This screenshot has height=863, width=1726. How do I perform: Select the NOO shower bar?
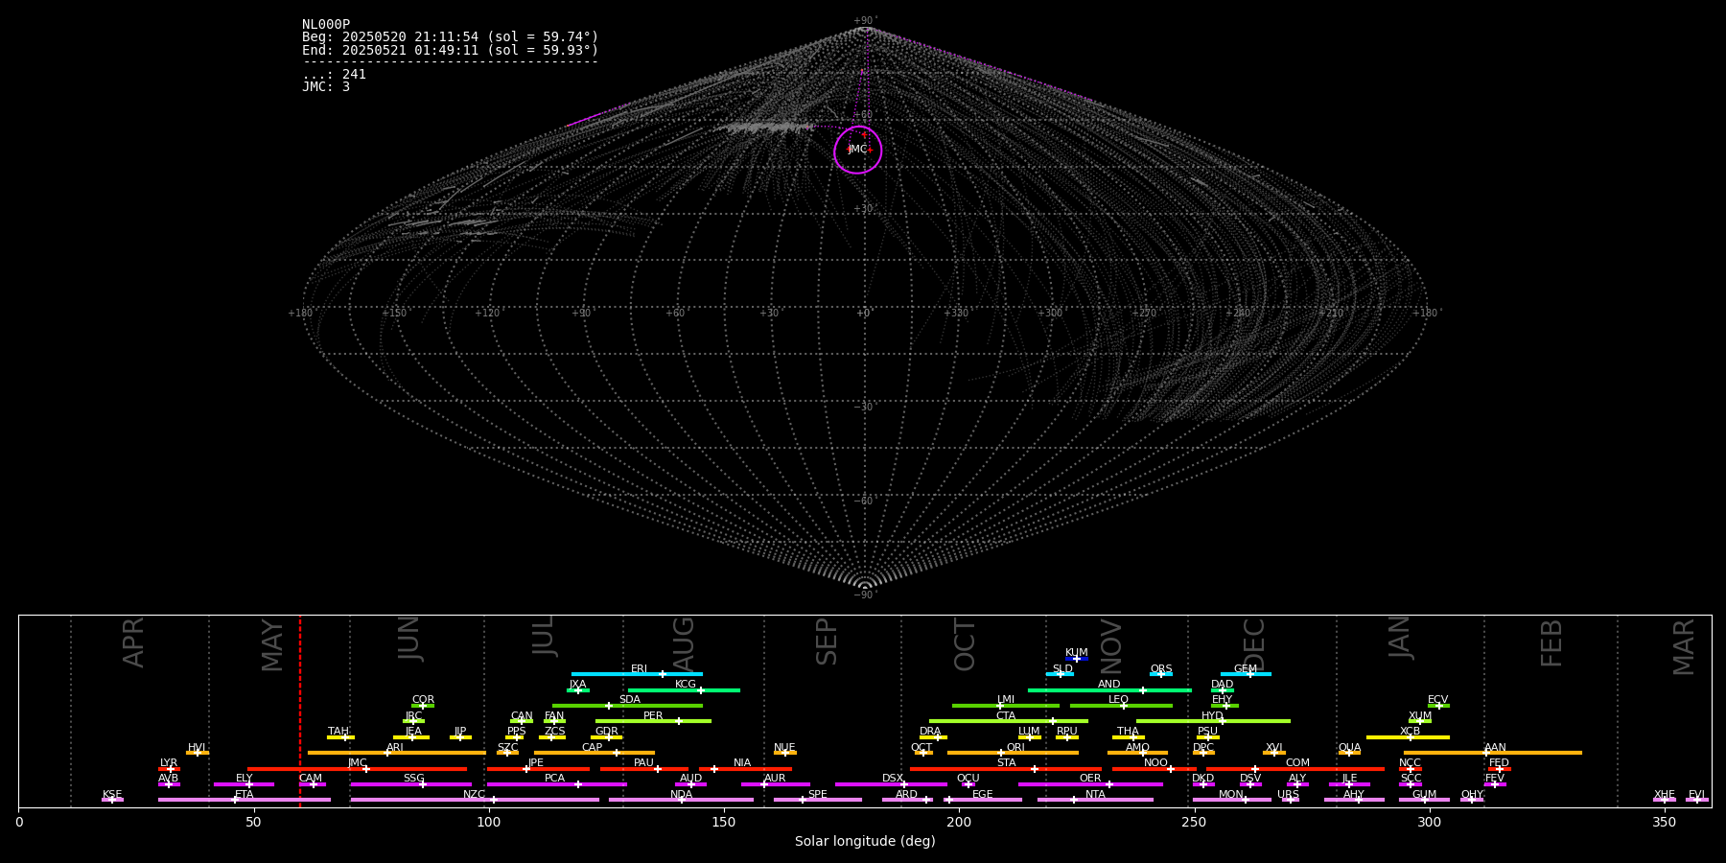click(1155, 769)
